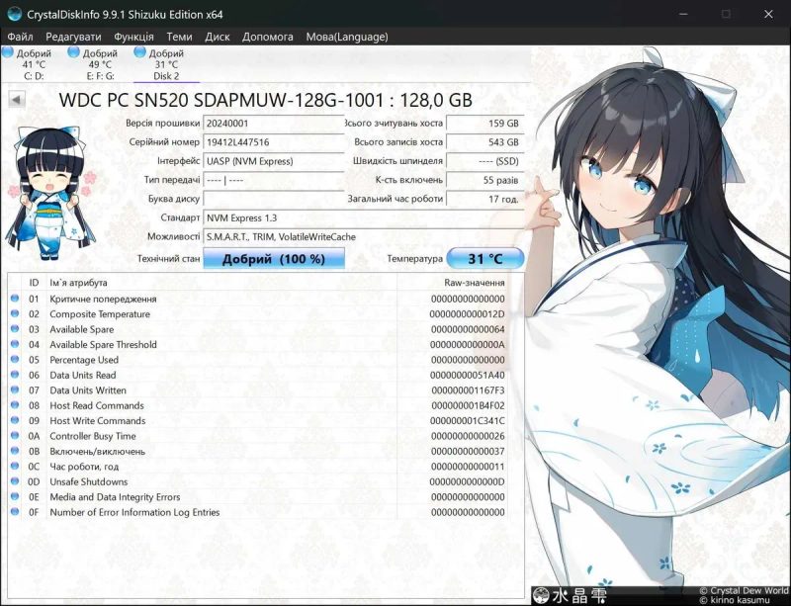Screen dimensions: 791x606
Task: Click the power on count 55 разів
Action: (x=485, y=180)
